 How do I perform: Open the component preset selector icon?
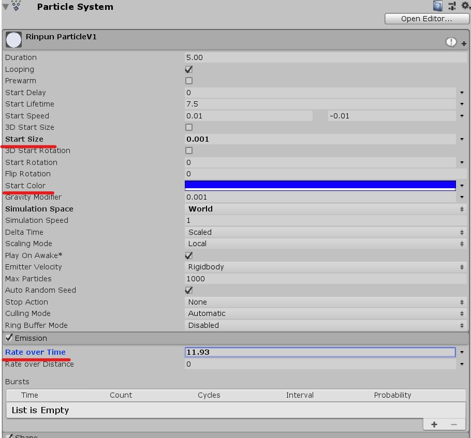452,6
